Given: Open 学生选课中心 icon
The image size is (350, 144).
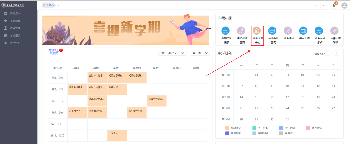Looking at the screenshot, I should [257, 31].
